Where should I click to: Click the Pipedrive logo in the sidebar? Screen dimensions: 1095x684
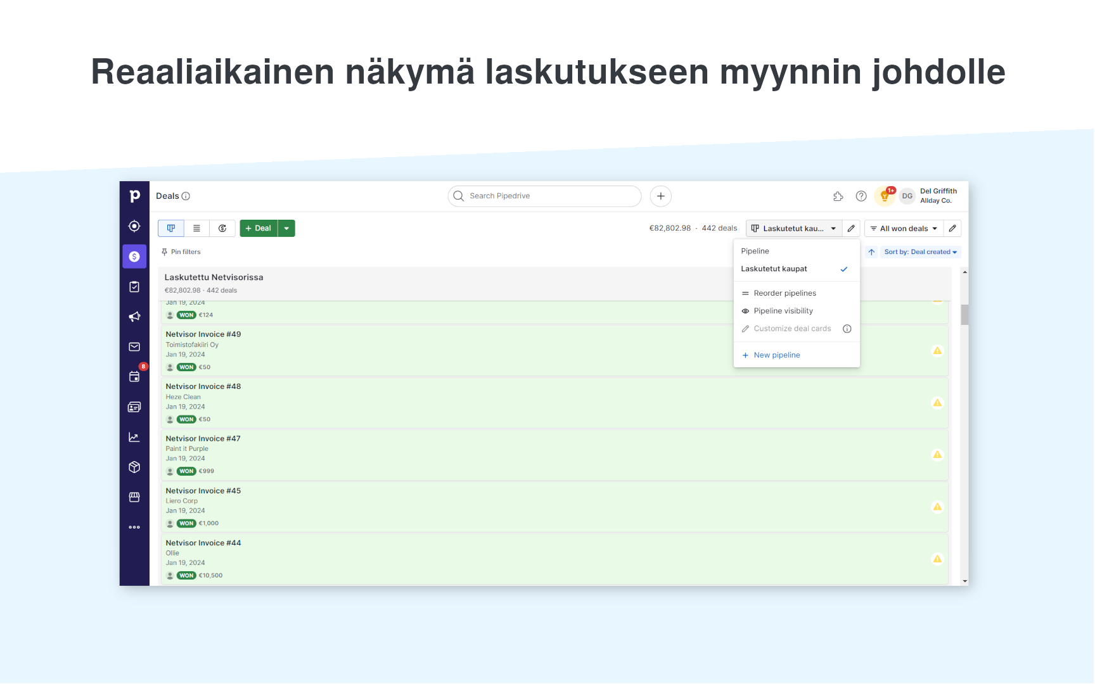(x=134, y=196)
